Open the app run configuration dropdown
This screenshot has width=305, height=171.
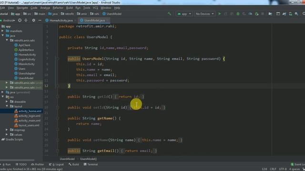click(x=184, y=14)
